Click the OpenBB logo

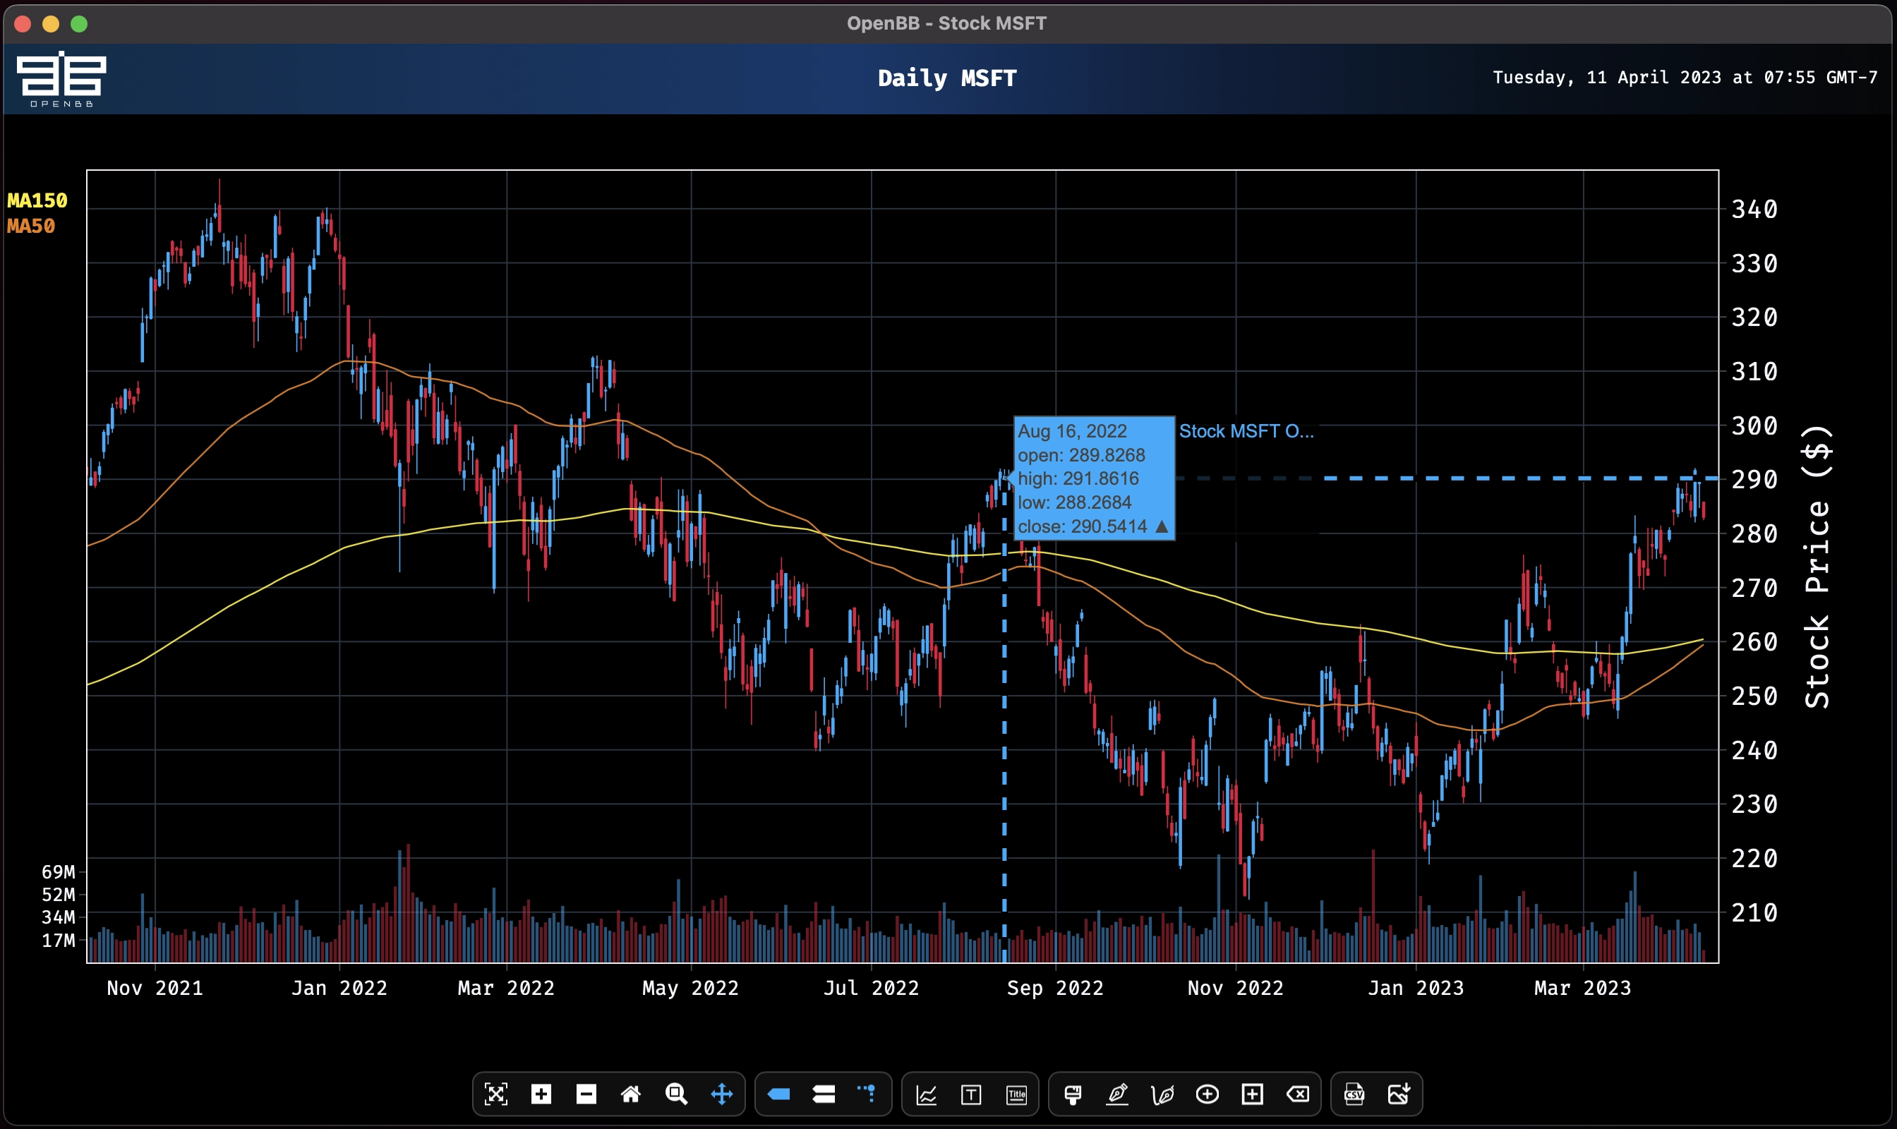pyautogui.click(x=61, y=79)
